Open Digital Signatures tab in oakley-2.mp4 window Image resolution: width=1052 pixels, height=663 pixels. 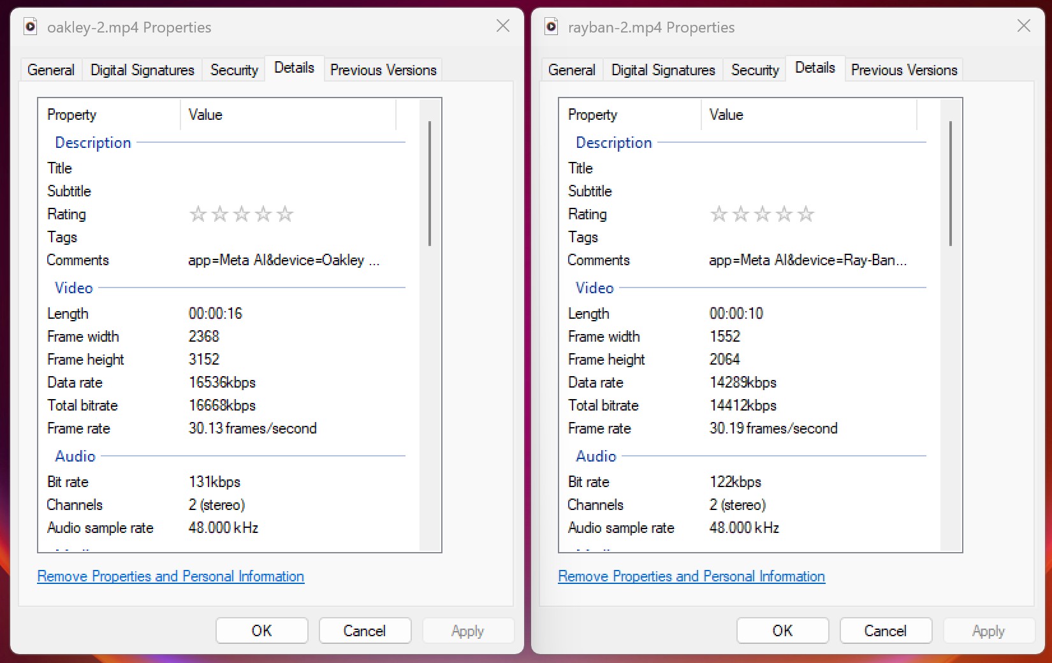(x=142, y=69)
